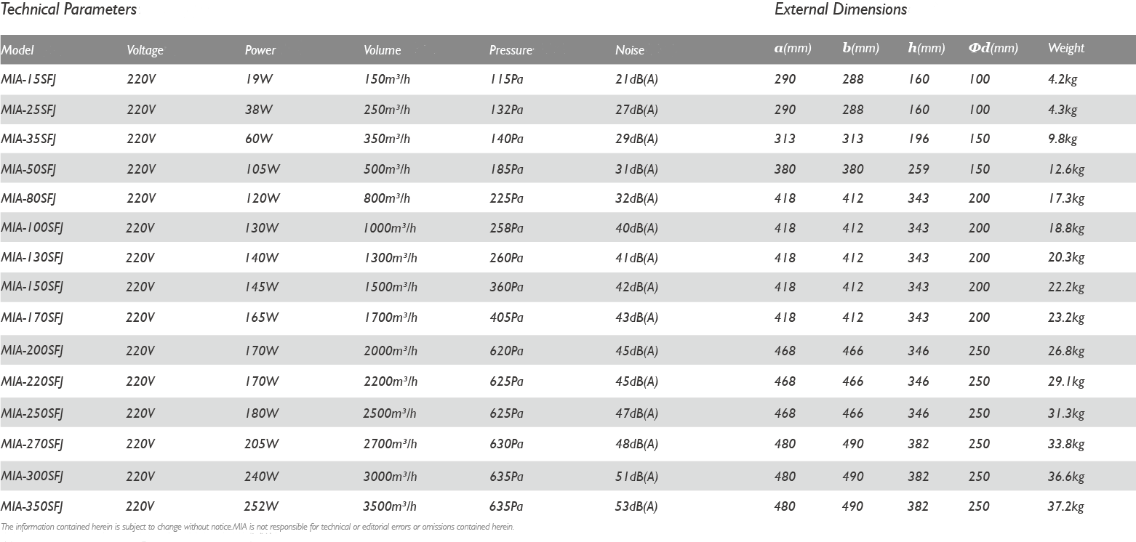The height and width of the screenshot is (542, 1136).
Task: Click the Model column header
Action: coord(17,50)
